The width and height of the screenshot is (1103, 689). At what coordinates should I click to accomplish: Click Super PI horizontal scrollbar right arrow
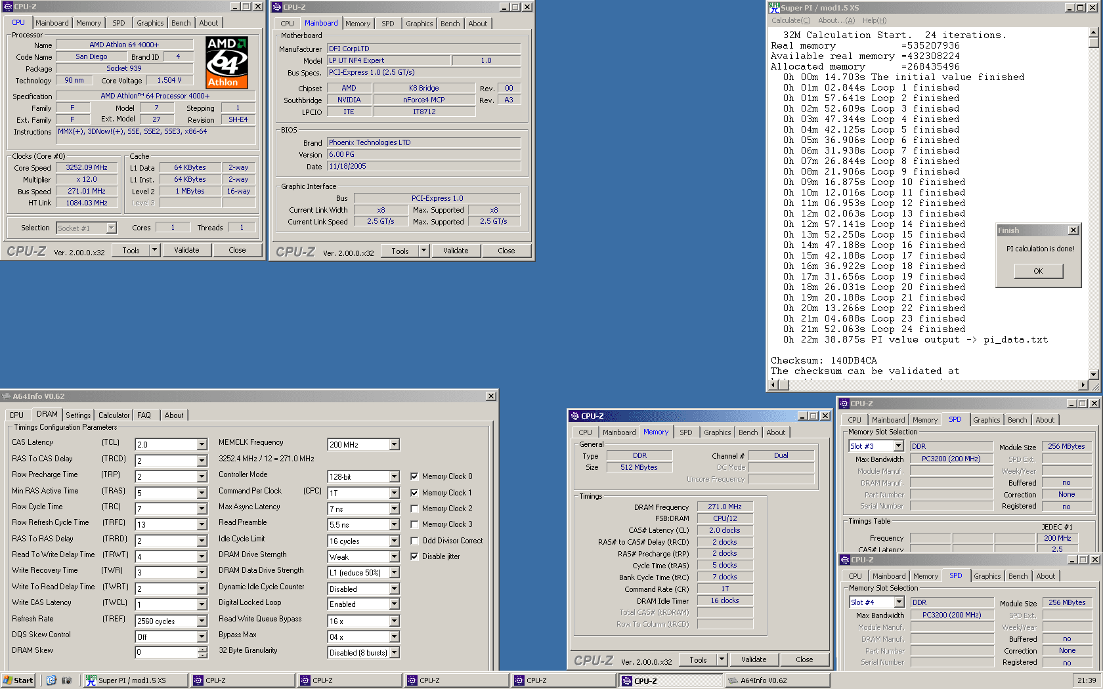click(1083, 385)
